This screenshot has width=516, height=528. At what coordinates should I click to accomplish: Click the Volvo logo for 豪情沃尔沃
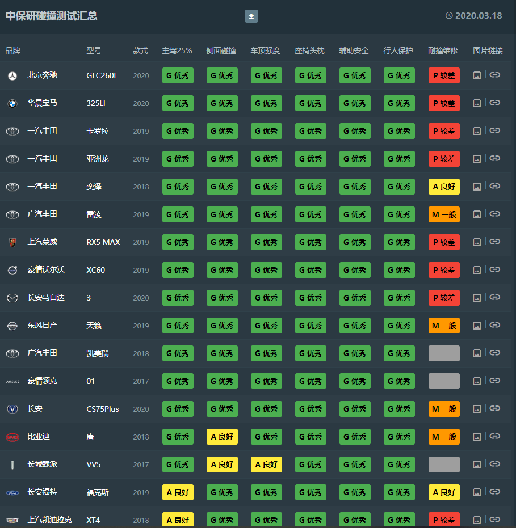tap(12, 270)
